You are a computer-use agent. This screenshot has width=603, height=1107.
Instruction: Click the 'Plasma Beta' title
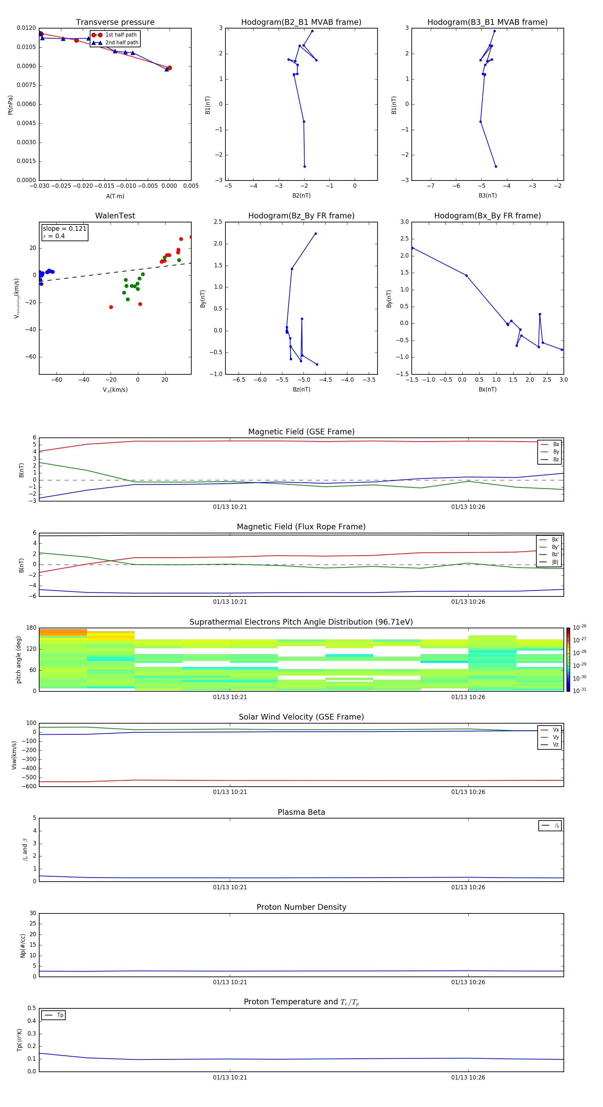pyautogui.click(x=301, y=812)
